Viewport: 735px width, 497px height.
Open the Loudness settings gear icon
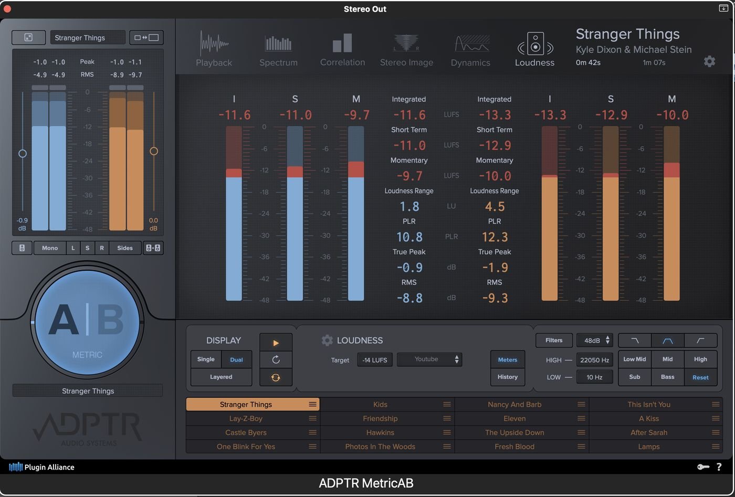(327, 340)
